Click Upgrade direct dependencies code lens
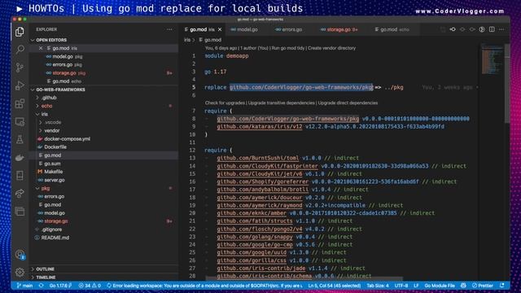The image size is (521, 293). (x=348, y=103)
